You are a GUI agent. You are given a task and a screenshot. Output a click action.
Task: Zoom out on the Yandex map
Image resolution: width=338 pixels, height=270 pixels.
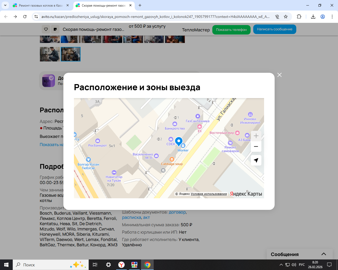click(x=256, y=147)
